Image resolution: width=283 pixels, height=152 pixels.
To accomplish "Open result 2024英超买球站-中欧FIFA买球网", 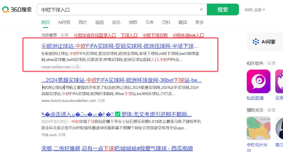I will point(121,80).
